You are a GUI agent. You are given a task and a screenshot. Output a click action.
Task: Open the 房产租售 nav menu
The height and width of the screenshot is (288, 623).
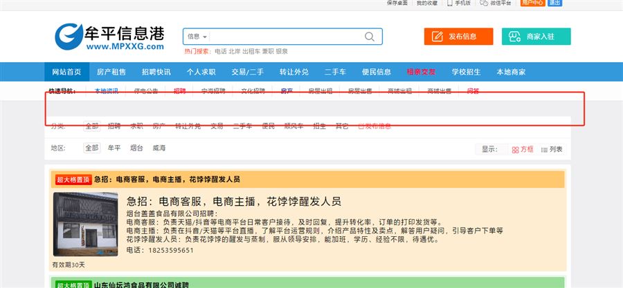point(111,72)
